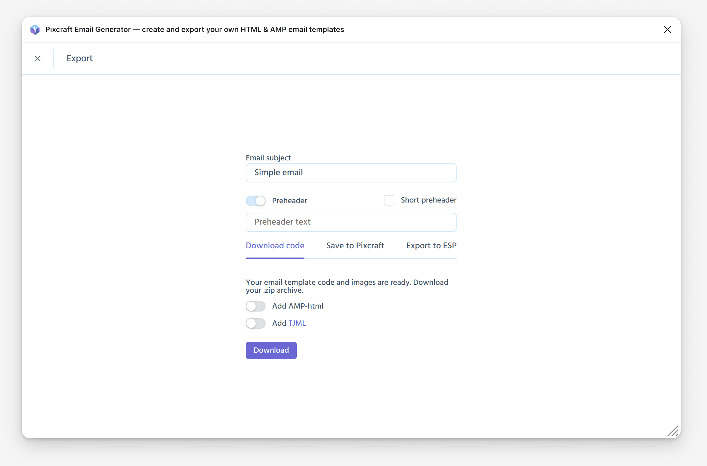
Task: Click the 'Email subject' label
Action: pos(268,158)
